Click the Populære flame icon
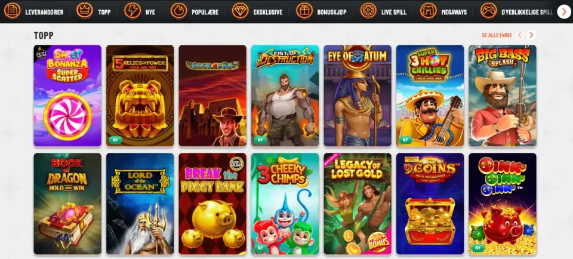This screenshot has width=573, height=259. [x=178, y=11]
